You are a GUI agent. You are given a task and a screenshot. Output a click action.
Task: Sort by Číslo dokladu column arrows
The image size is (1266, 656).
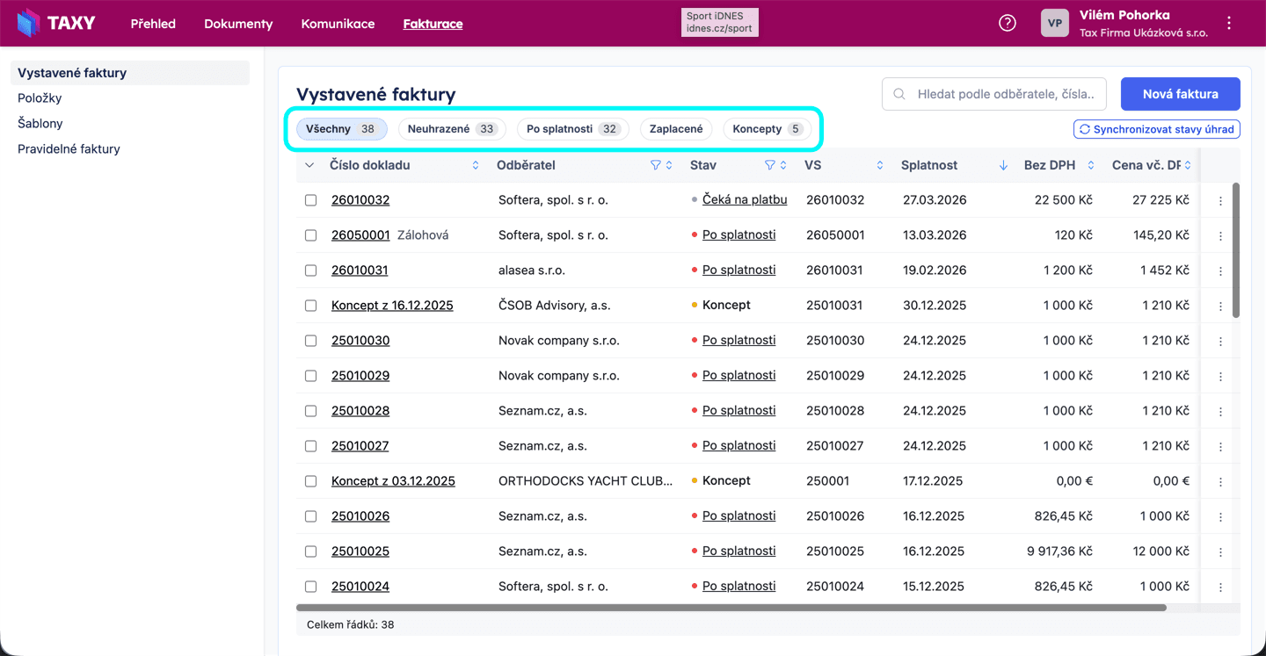476,165
